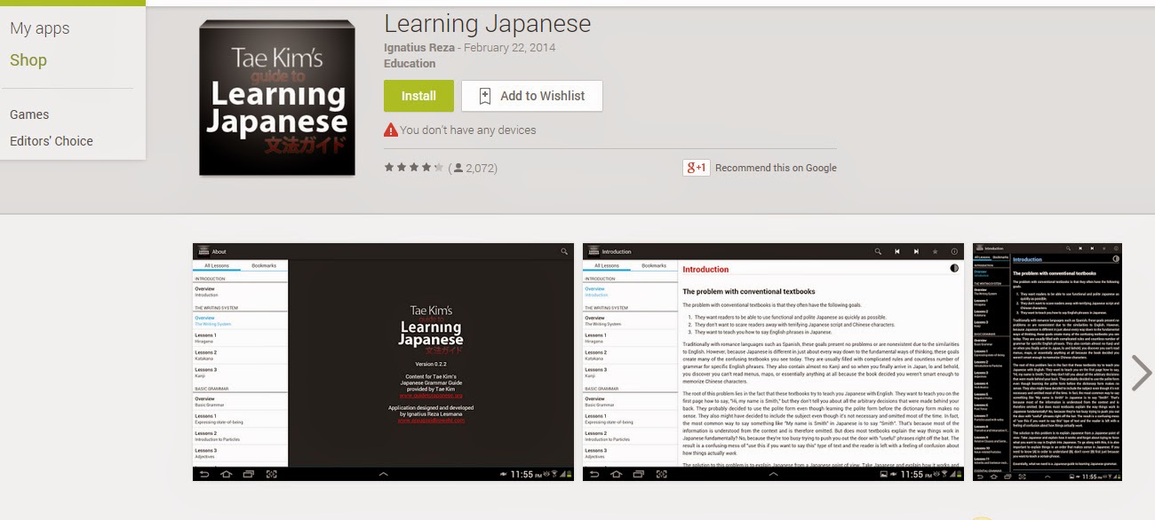Click the search icon in second screenshot toolbar
Viewport: 1155px width, 520px height.
878,252
